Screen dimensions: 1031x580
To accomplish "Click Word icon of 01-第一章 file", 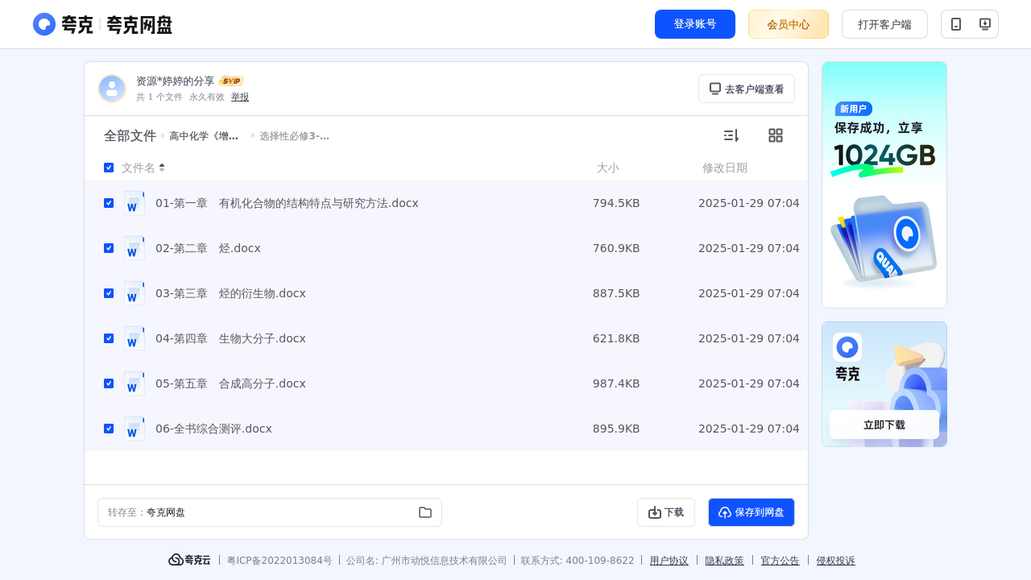I will (135, 203).
